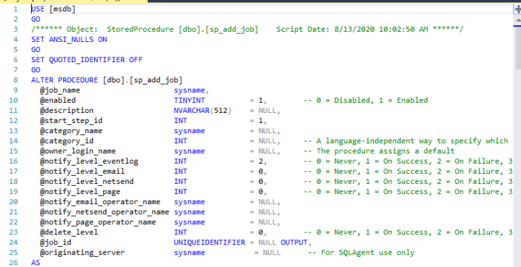This screenshot has width=521, height=267.
Task: Click the vertical scrollbar thumb
Action: click(518, 47)
